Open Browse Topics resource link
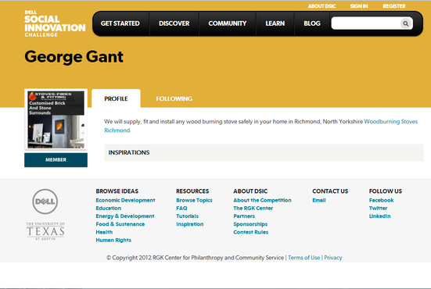The height and width of the screenshot is (289, 431). pos(194,200)
